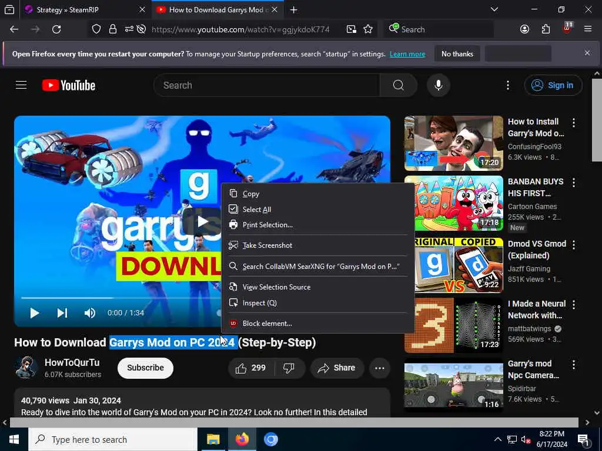This screenshot has width=602, height=451.
Task: Choose Select All in the context menu
Action: point(318,210)
